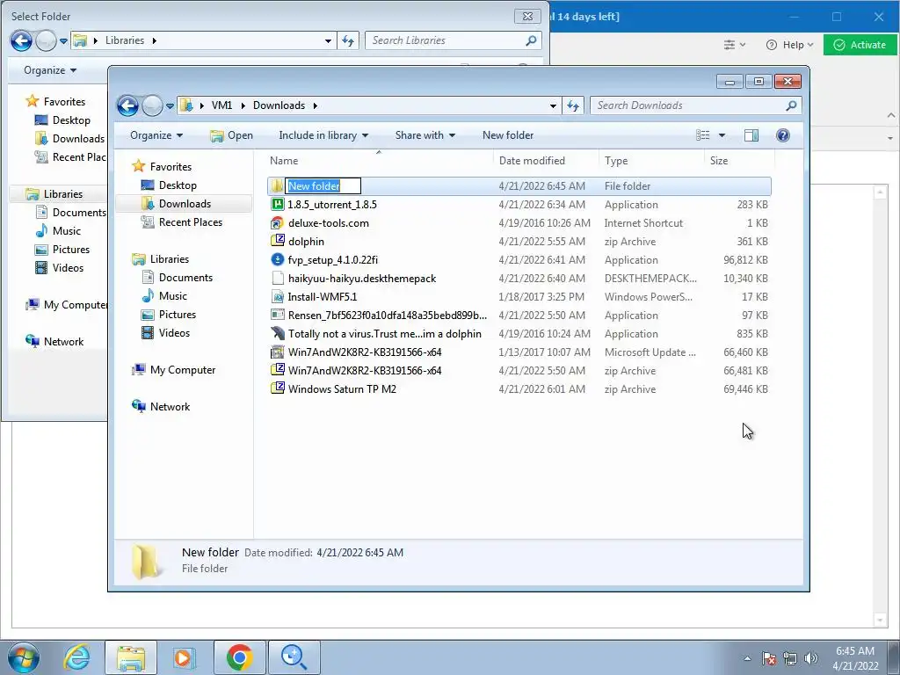Click the Action Center flag tray icon
Screen dimensions: 900x675
click(x=769, y=658)
